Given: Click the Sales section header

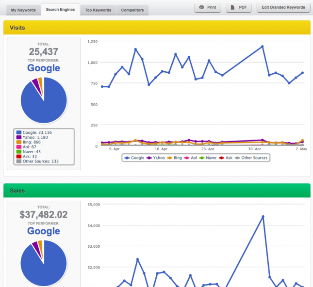Looking at the screenshot, I should click(157, 191).
